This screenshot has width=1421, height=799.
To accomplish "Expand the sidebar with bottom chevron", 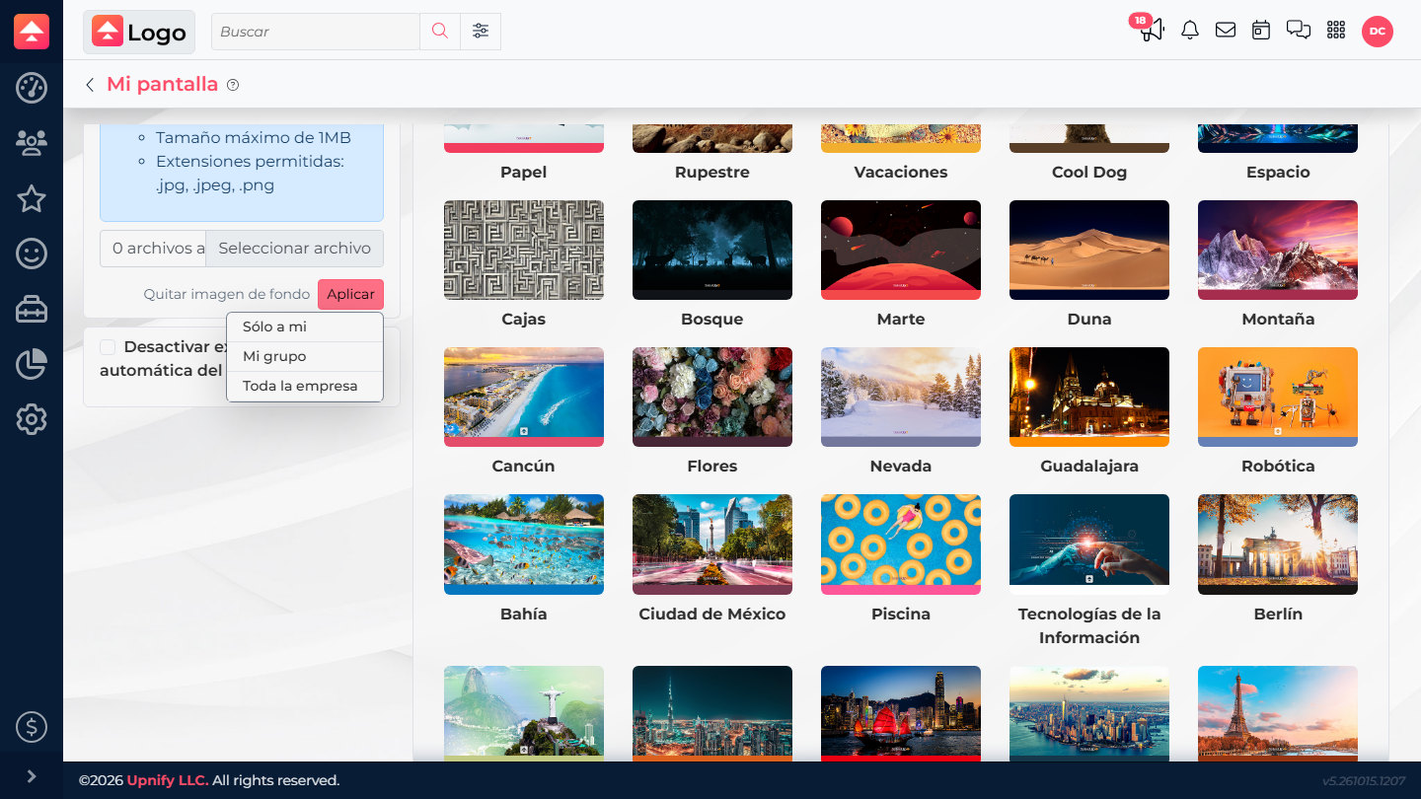I will [x=32, y=776].
